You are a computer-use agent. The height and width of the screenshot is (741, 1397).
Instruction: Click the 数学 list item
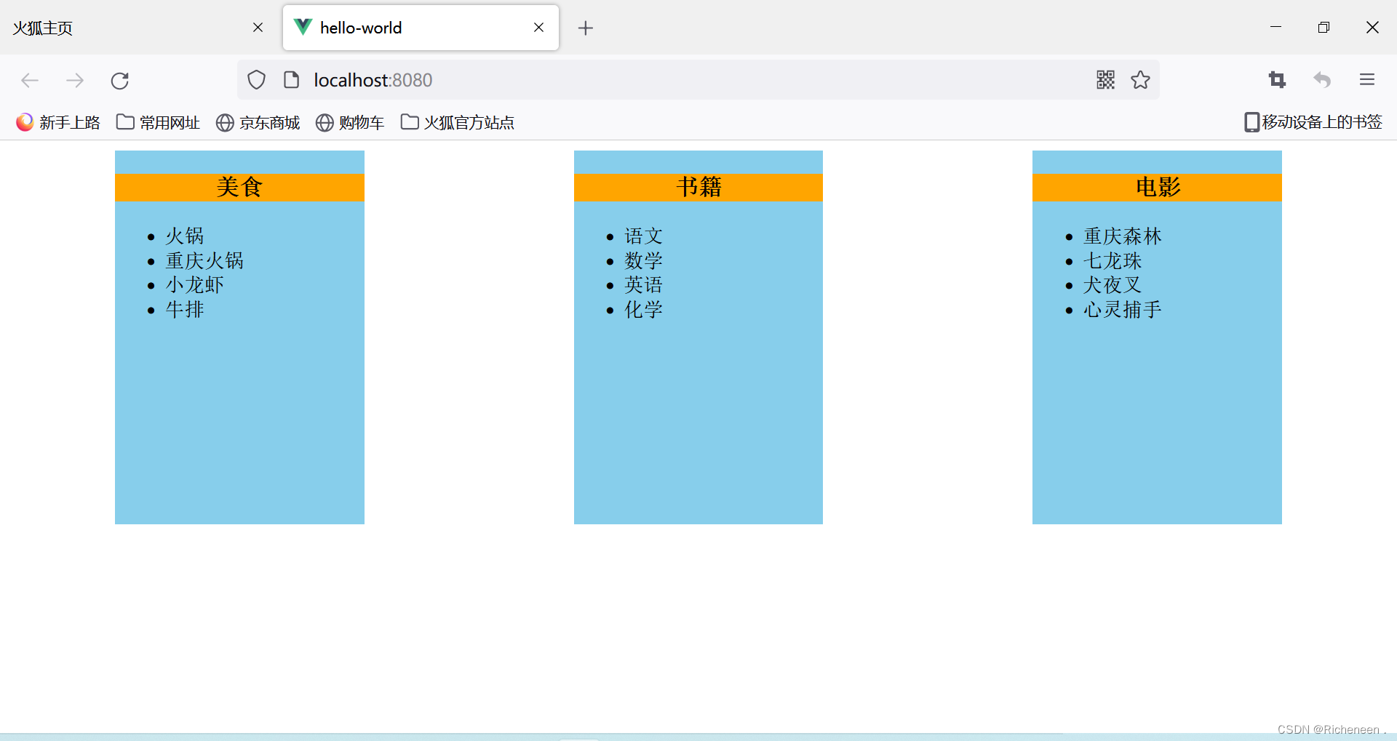coord(644,261)
